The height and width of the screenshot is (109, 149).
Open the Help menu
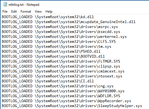coord(49,12)
